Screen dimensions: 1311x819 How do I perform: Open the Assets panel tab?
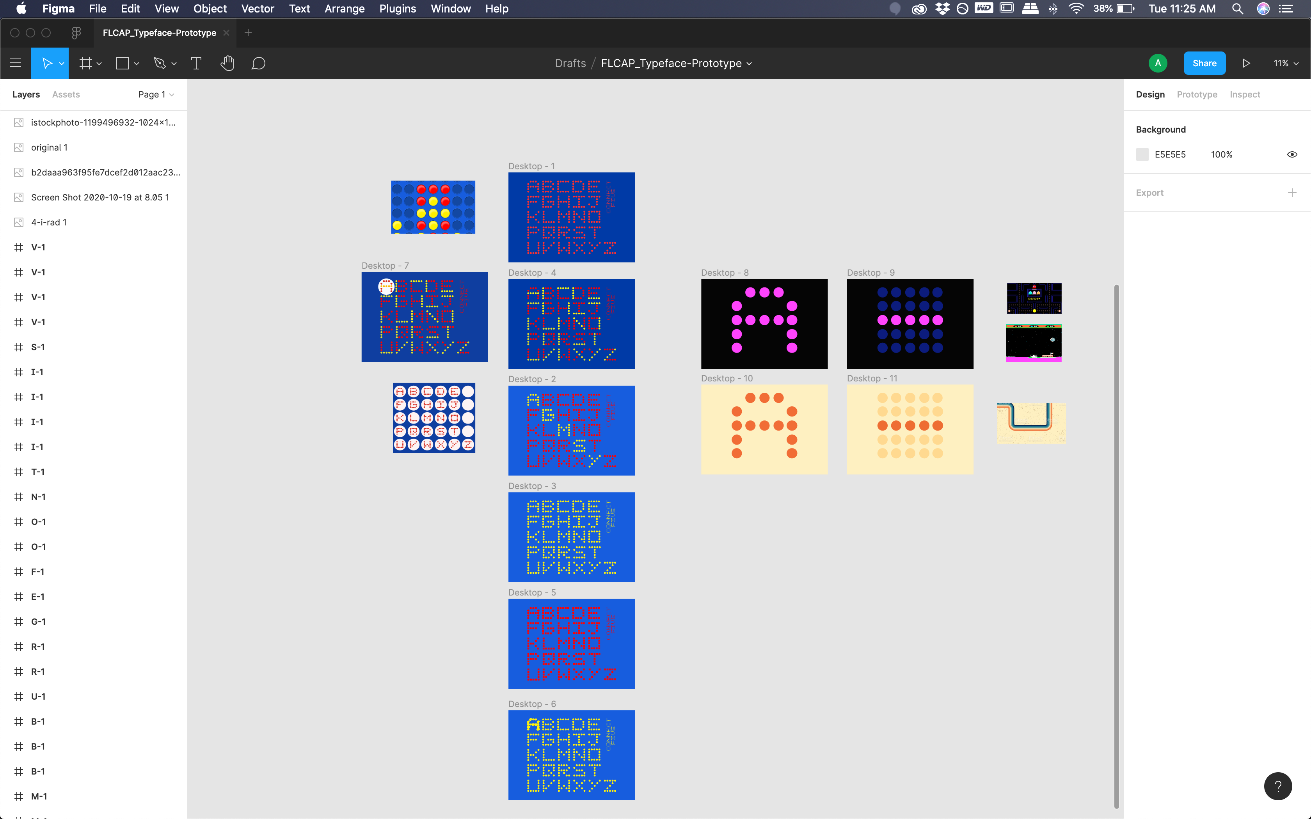pyautogui.click(x=66, y=94)
